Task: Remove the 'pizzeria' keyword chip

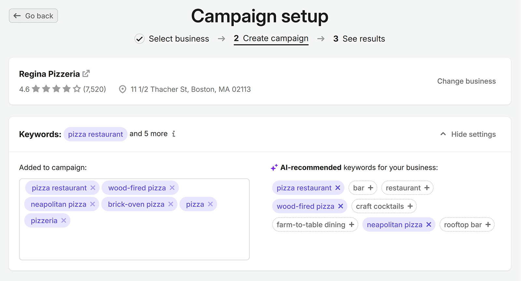Action: click(x=63, y=221)
